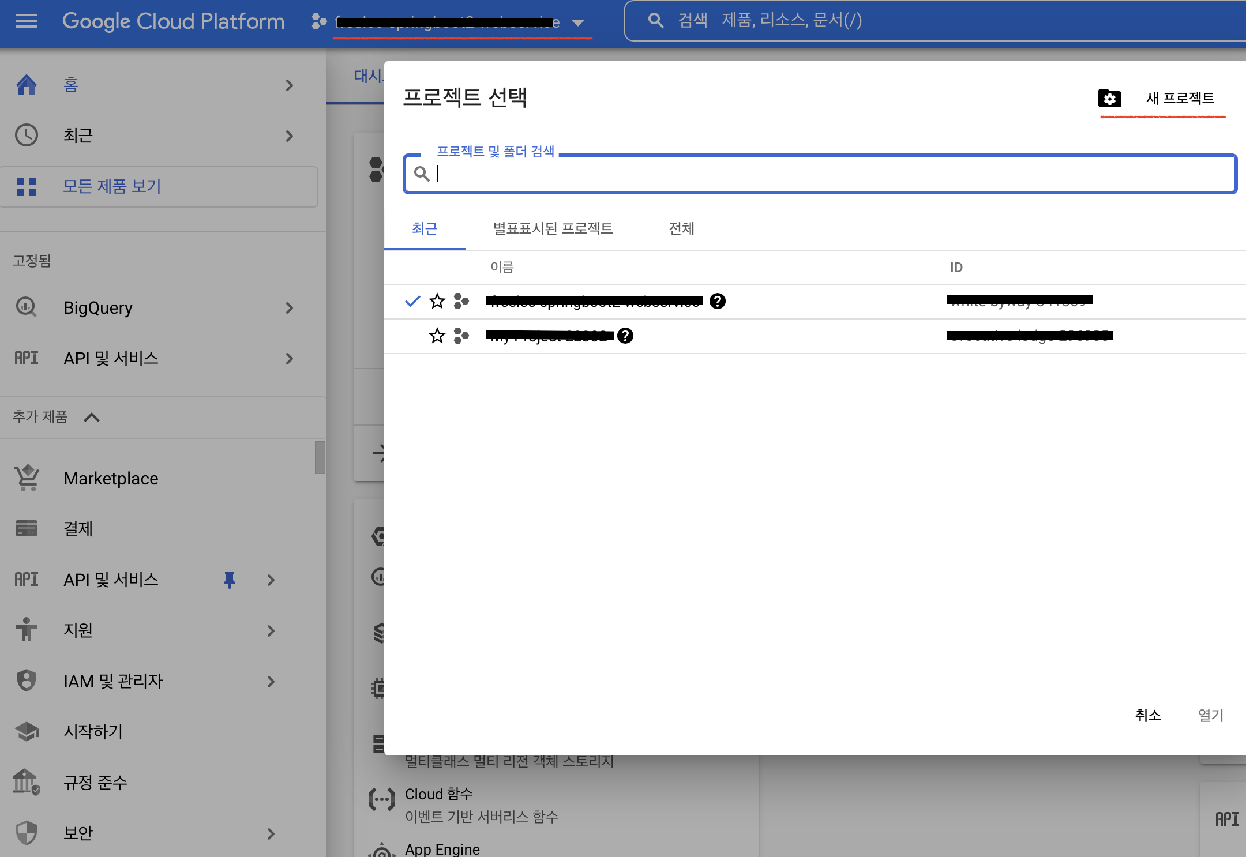
Task: Click the Marketplace shopping cart icon
Action: coord(27,478)
